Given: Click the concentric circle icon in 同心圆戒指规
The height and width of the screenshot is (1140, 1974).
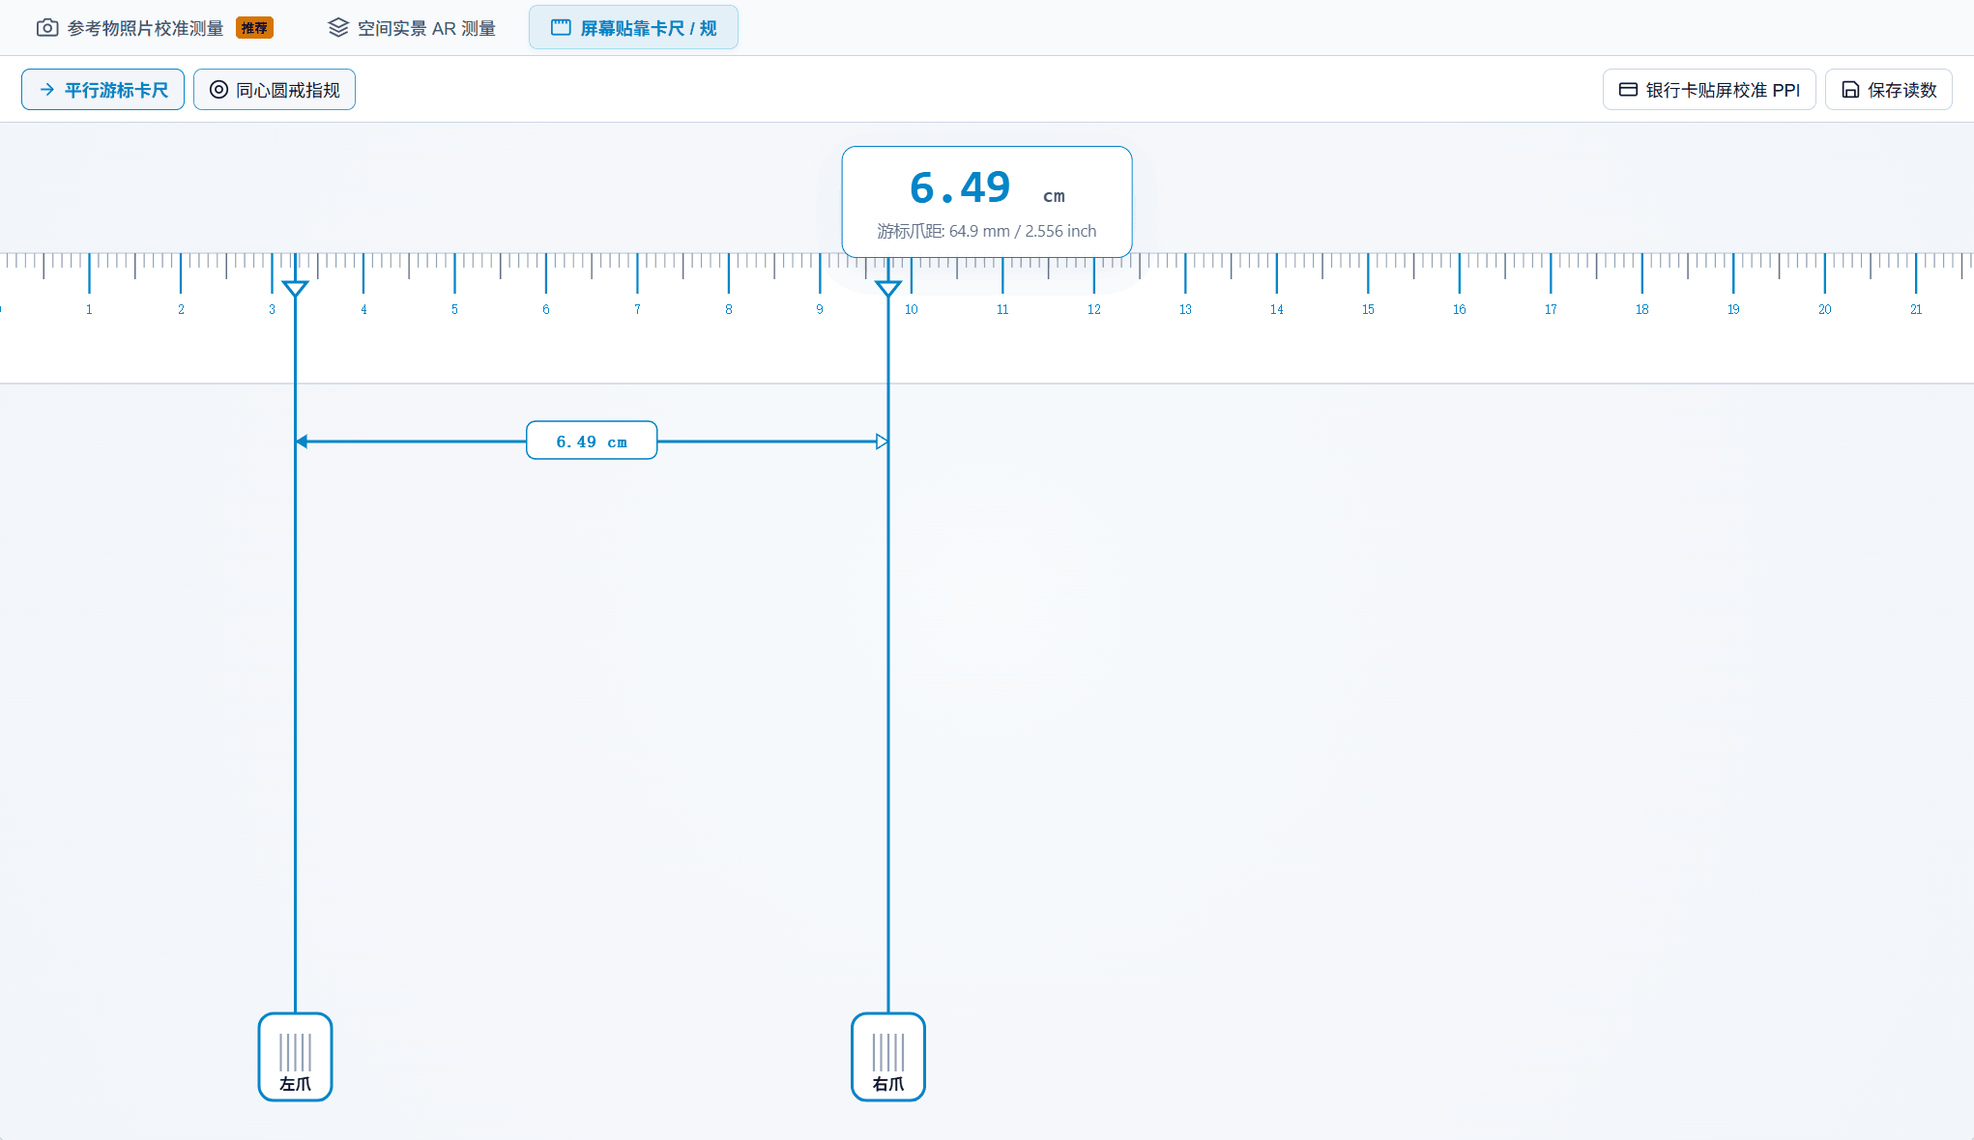Looking at the screenshot, I should pos(219,90).
